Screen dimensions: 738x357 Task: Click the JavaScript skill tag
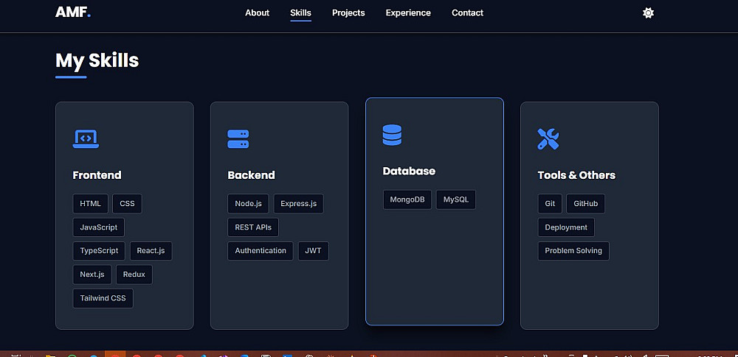coord(98,227)
